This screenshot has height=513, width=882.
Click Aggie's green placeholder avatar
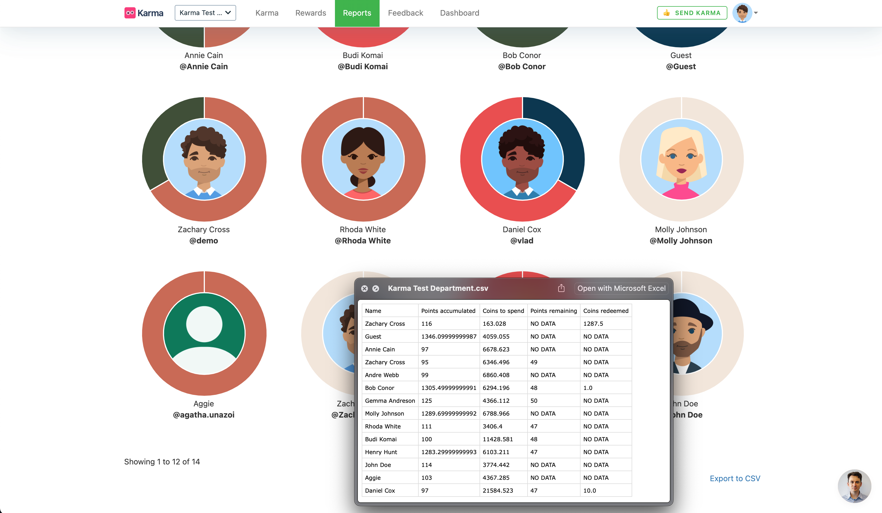(x=204, y=334)
